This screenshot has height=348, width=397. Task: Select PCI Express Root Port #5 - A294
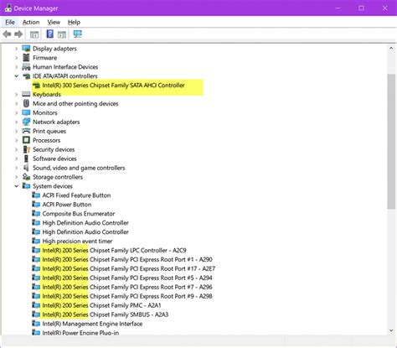tap(127, 278)
